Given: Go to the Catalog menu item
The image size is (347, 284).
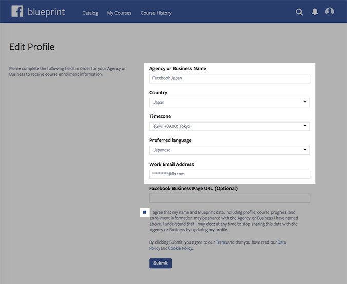Looking at the screenshot, I should coord(90,13).
